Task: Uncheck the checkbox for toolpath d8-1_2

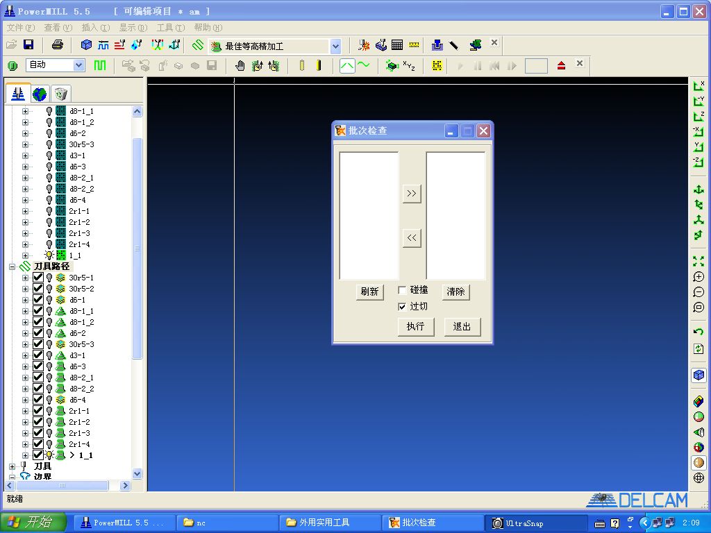Action: tap(38, 322)
